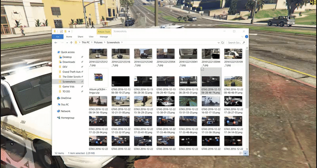The width and height of the screenshot is (317, 168).
Task: Click the search magnifier icon
Action: click(x=243, y=43)
